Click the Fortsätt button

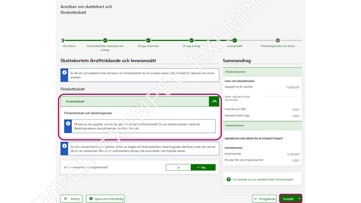coord(291,199)
